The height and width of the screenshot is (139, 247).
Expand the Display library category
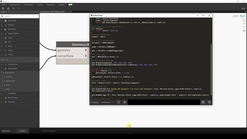[2, 25]
